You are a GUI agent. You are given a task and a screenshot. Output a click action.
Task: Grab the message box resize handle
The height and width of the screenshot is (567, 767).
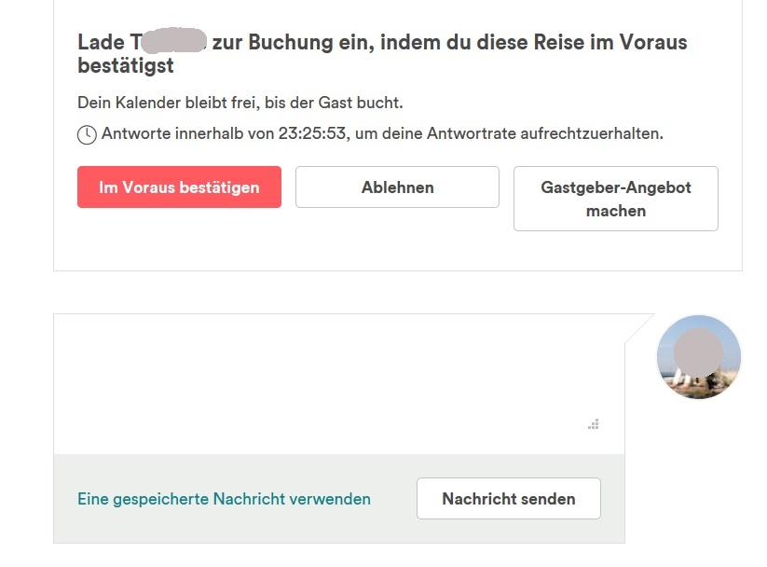[x=593, y=424]
